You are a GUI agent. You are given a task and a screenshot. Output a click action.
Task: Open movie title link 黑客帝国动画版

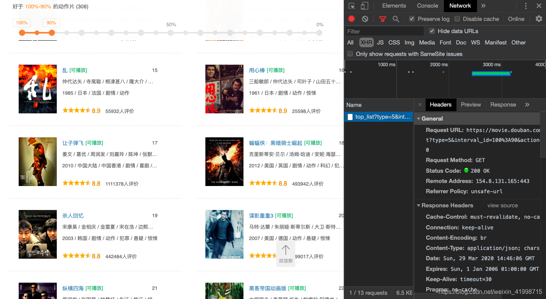[267, 288]
